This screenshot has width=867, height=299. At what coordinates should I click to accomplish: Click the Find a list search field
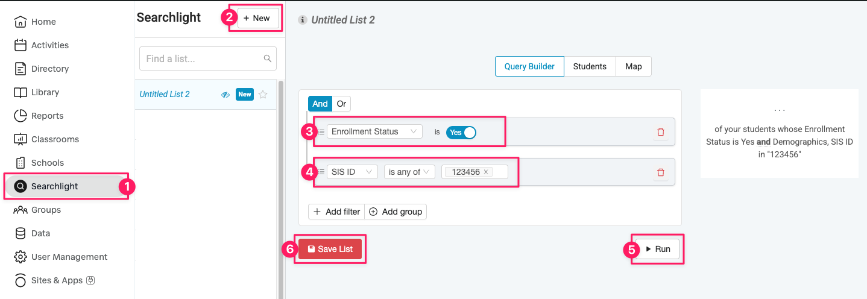point(202,58)
